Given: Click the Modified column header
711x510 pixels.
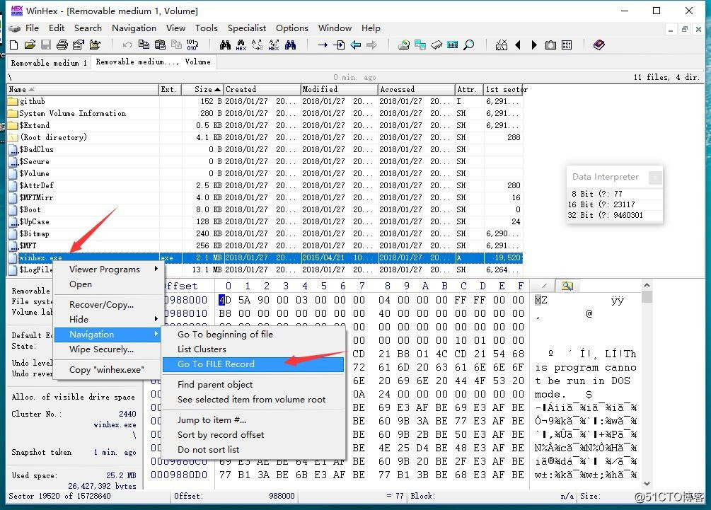Looking at the screenshot, I should (339, 89).
